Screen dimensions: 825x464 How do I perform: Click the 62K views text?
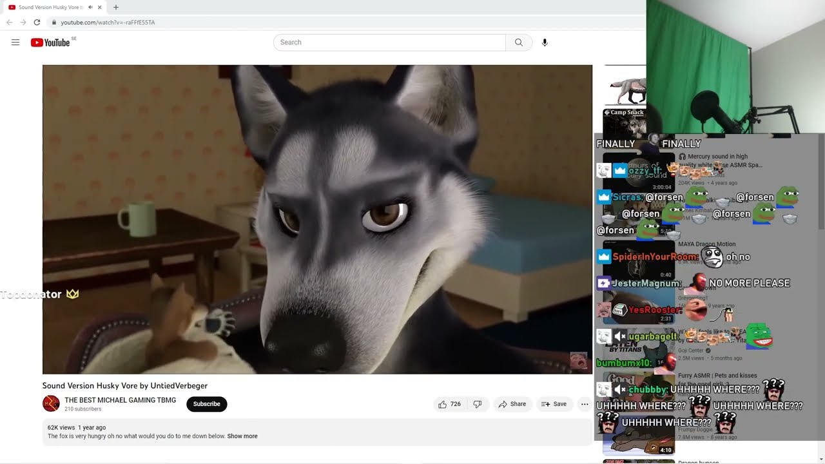(x=61, y=427)
